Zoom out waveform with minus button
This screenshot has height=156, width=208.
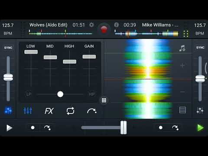click(182, 92)
